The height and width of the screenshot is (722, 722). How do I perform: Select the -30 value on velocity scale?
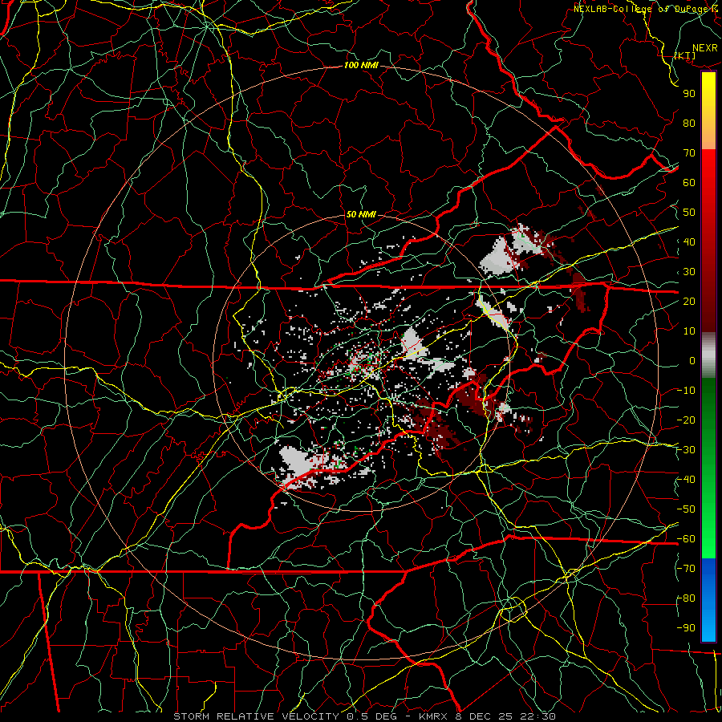686,450
